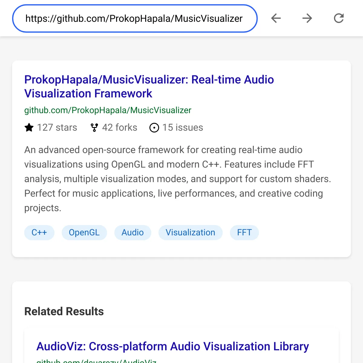The width and height of the screenshot is (363, 363).
Task: Click the 127 stars count text
Action: click(x=57, y=128)
